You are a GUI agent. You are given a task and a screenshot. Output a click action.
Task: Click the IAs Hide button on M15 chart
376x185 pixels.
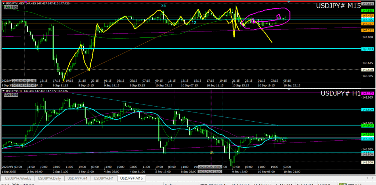click(x=11, y=7)
